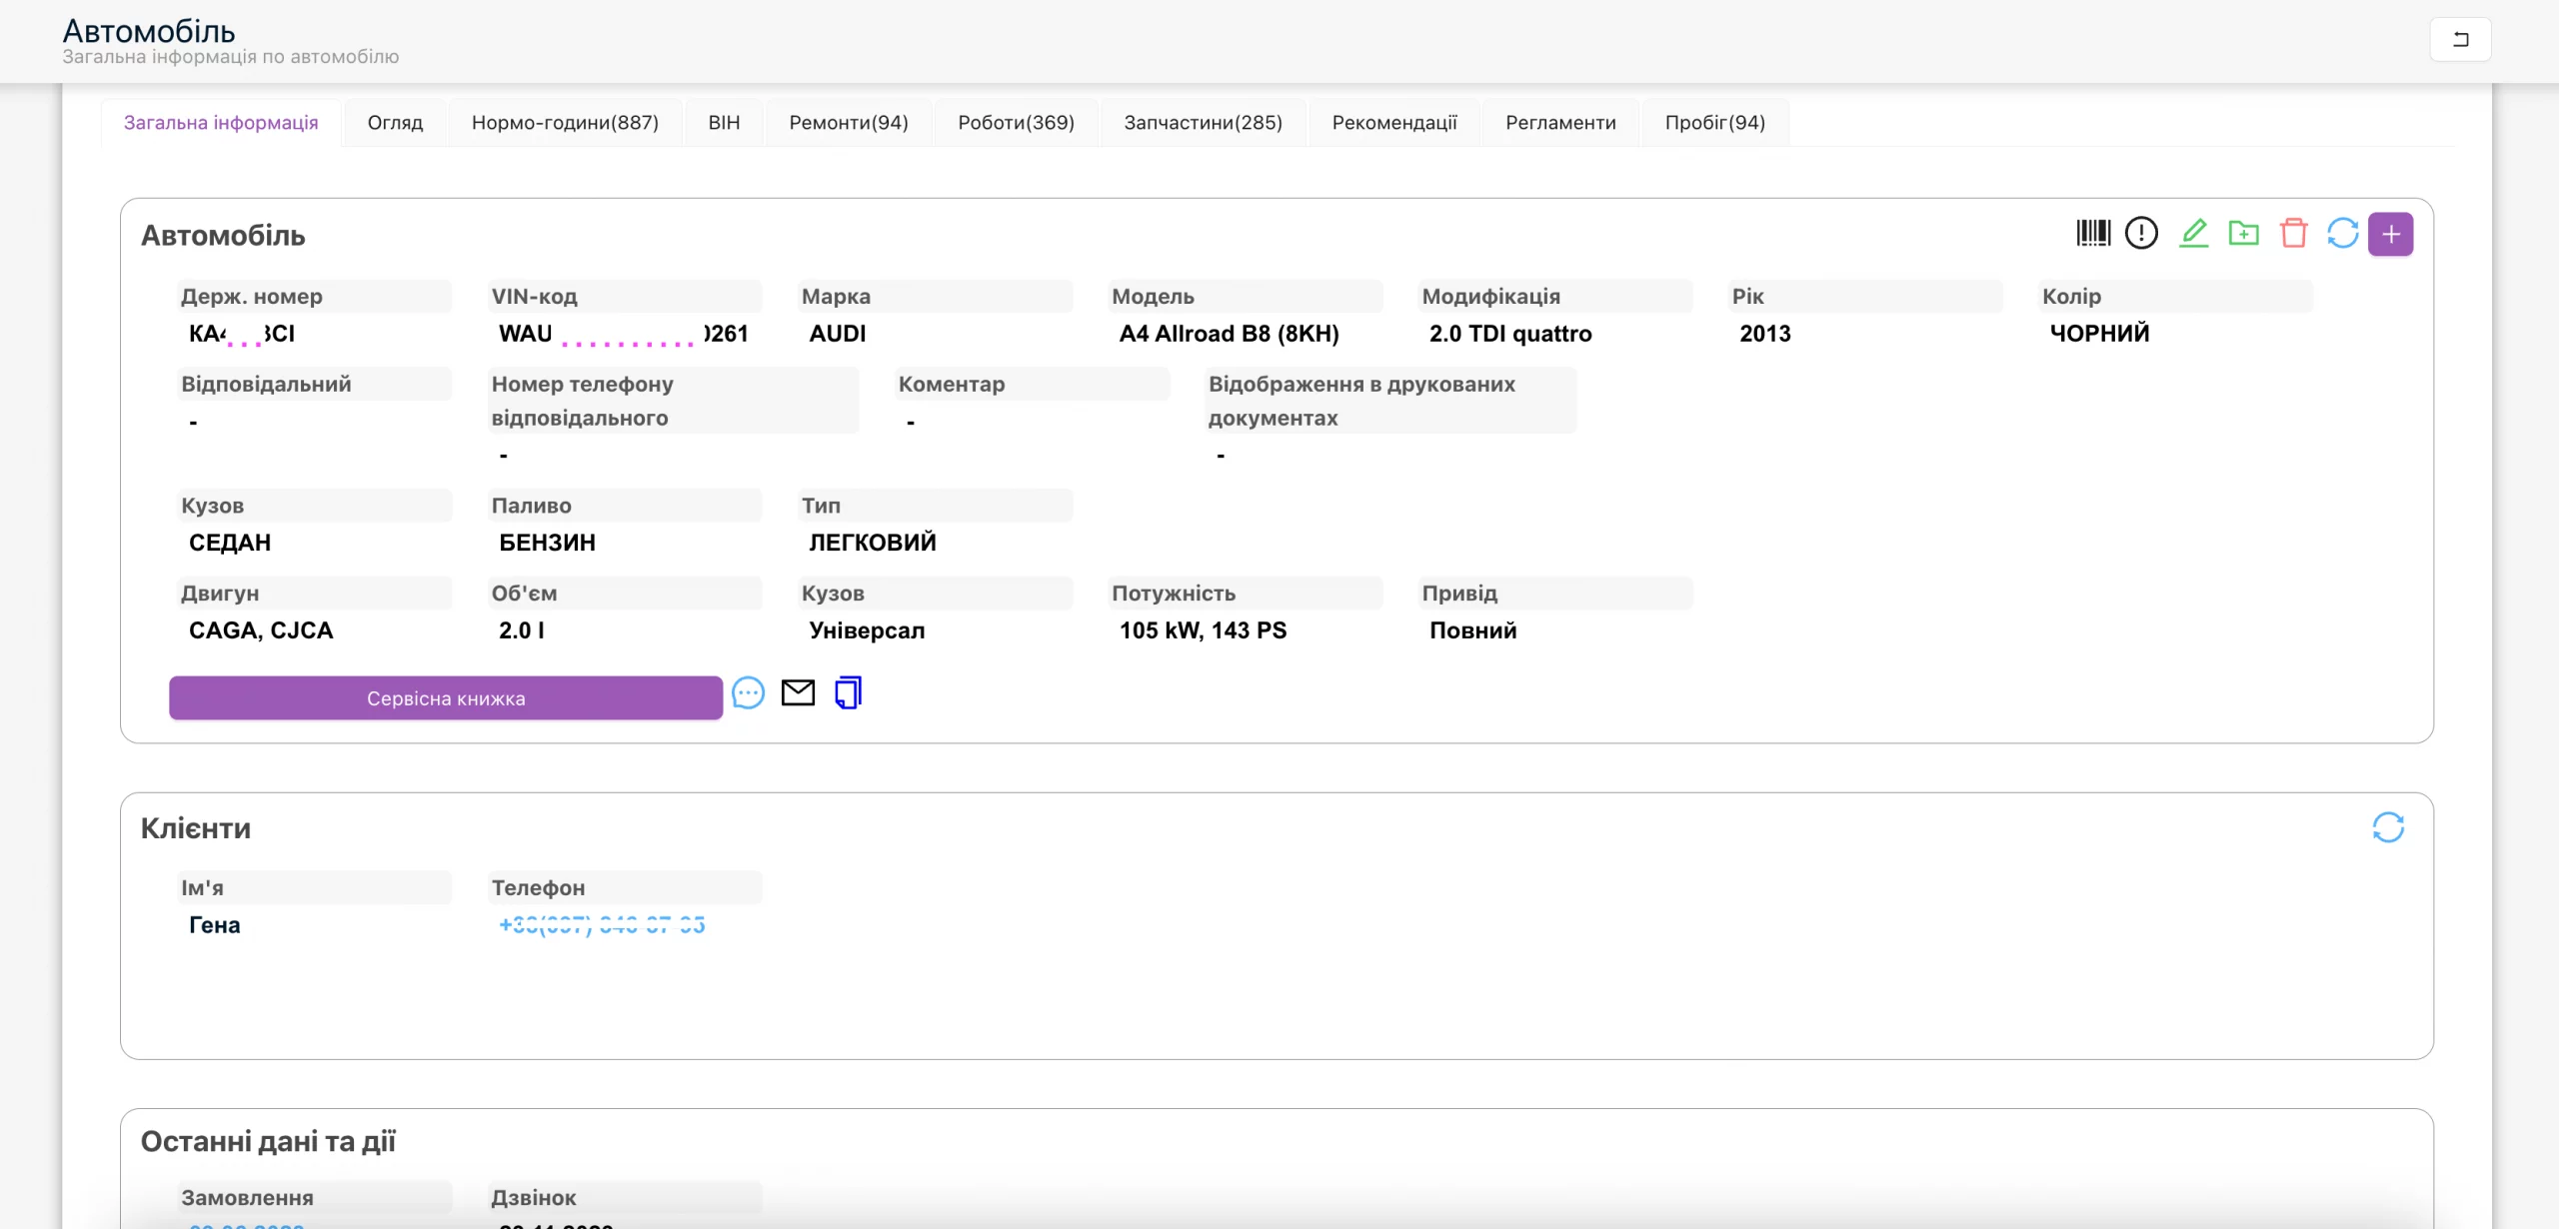Go to Ремонти(94) tab
The height and width of the screenshot is (1229, 2559).
[849, 123]
